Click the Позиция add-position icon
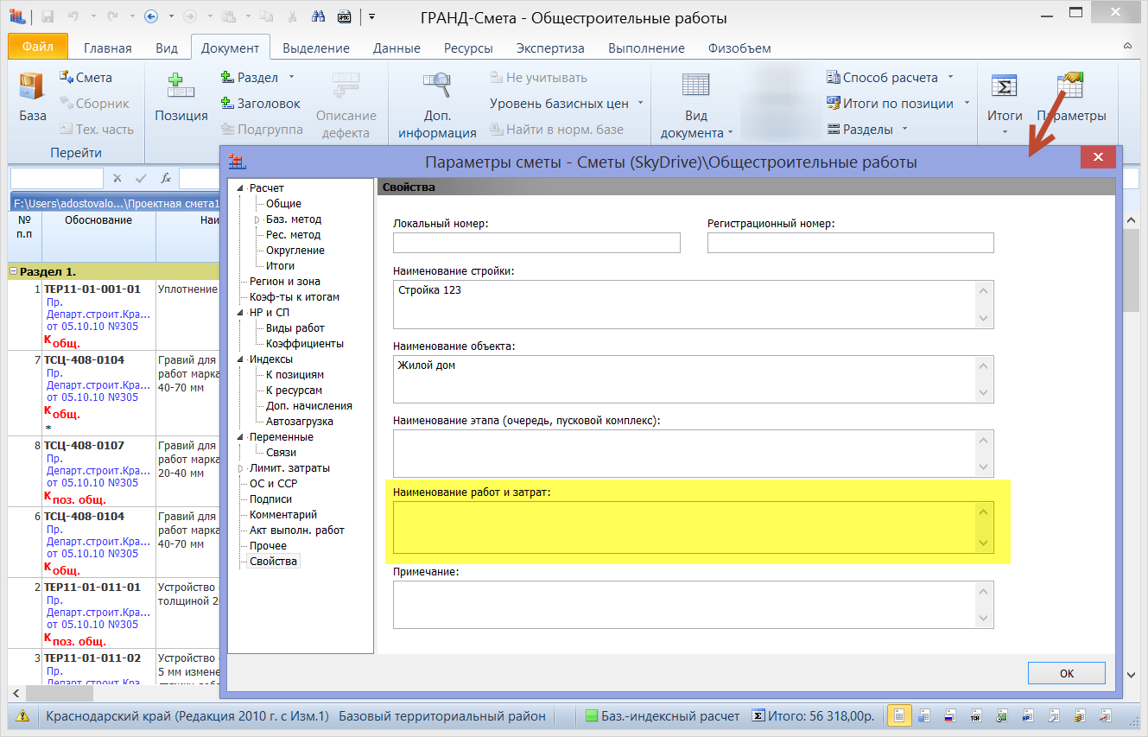This screenshot has width=1148, height=737. point(181,86)
